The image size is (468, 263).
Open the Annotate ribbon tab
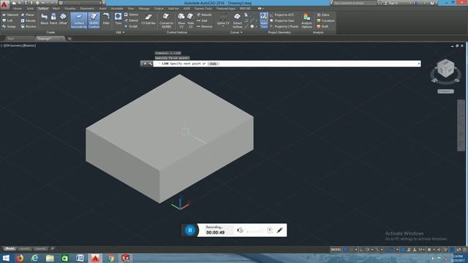click(x=117, y=9)
